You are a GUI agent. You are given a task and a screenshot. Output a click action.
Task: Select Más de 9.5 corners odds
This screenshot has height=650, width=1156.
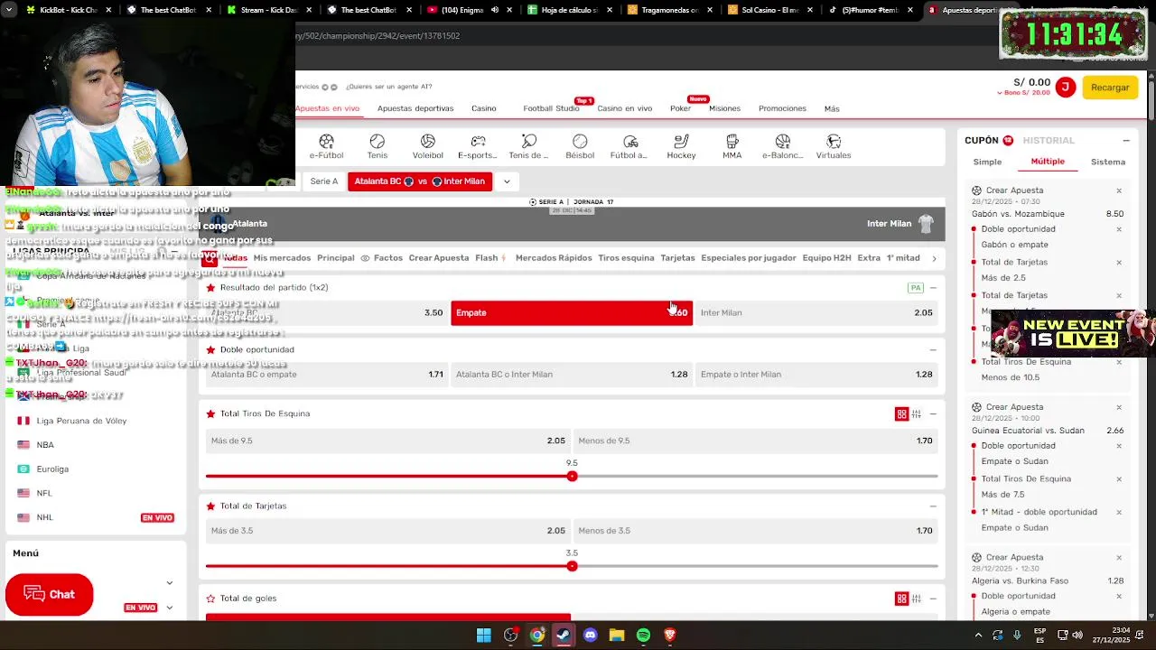pos(387,441)
